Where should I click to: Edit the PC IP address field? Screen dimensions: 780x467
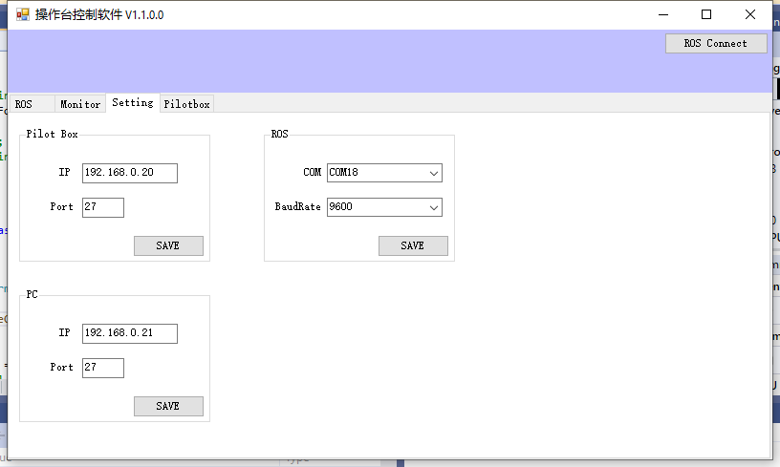tap(130, 333)
